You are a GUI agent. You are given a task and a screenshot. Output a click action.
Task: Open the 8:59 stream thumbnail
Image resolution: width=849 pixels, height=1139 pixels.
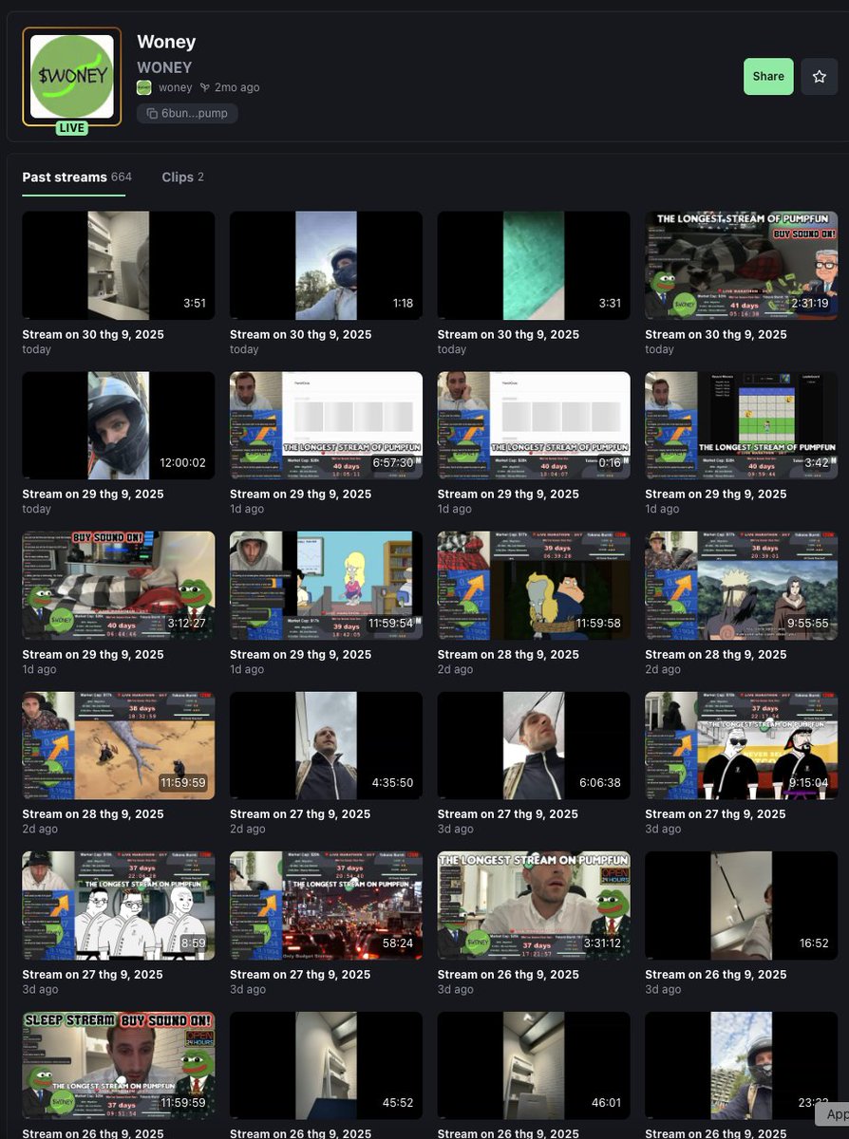[x=119, y=906]
